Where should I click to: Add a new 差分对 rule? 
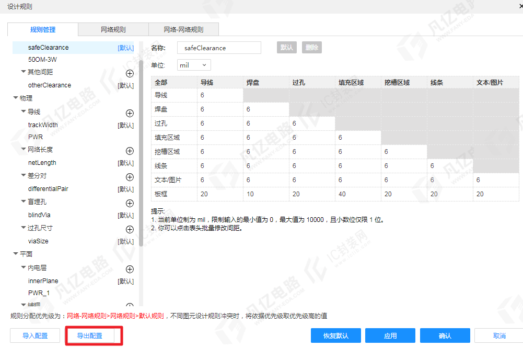tap(130, 177)
